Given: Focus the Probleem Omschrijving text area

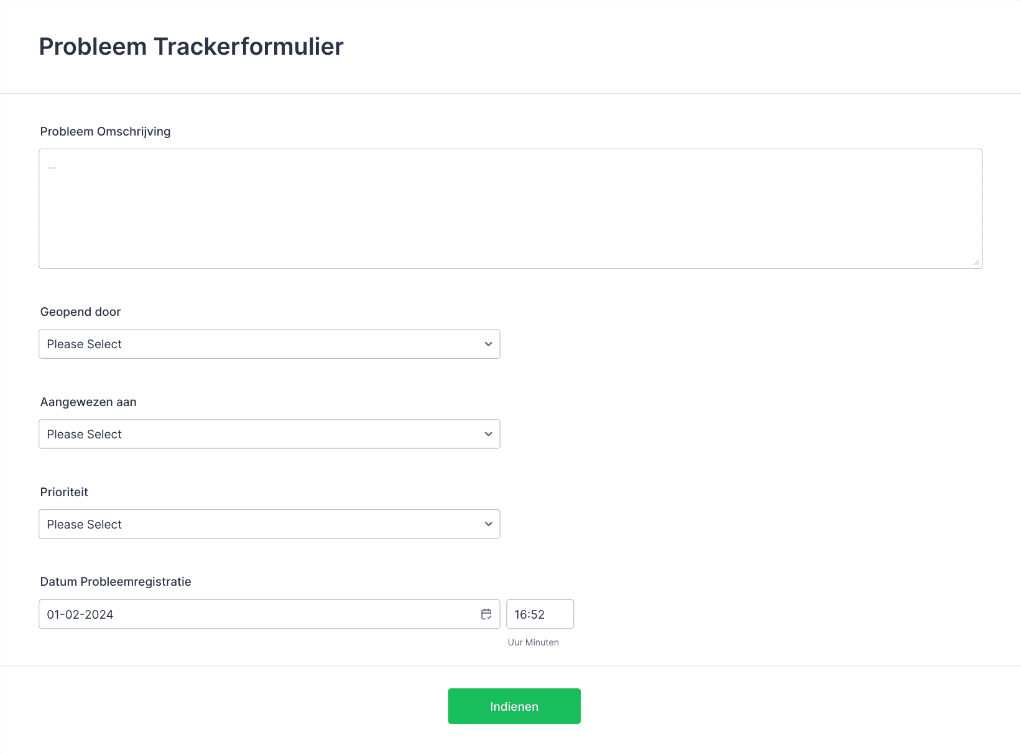Looking at the screenshot, I should 510,208.
